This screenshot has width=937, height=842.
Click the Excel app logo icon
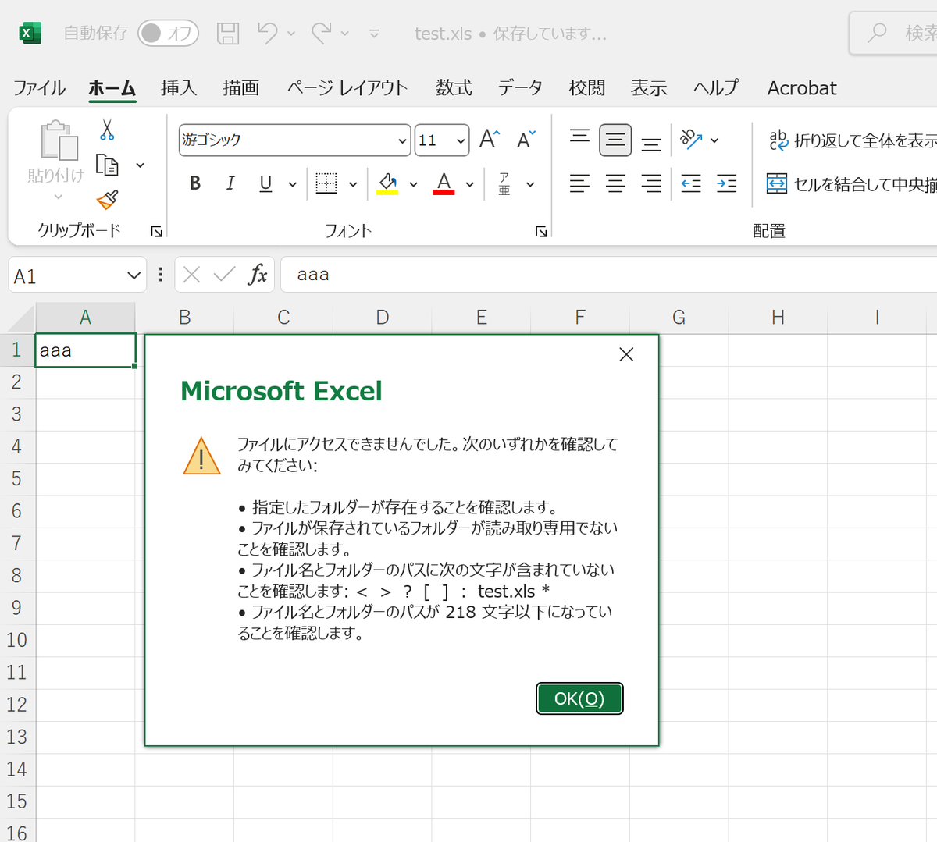[30, 33]
